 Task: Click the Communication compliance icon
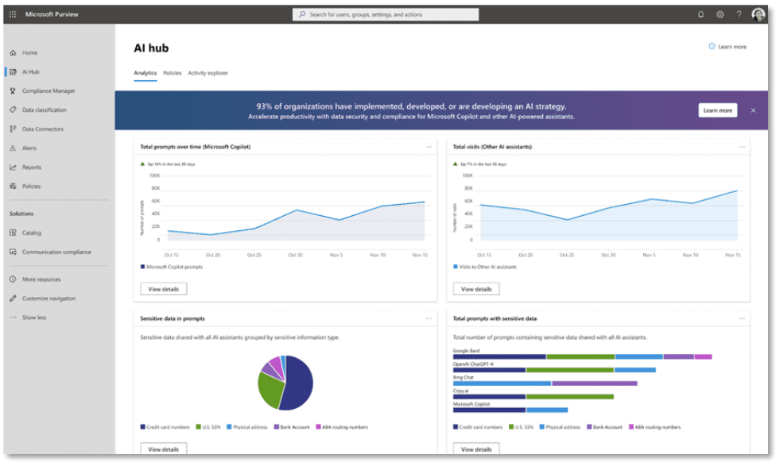(x=13, y=252)
